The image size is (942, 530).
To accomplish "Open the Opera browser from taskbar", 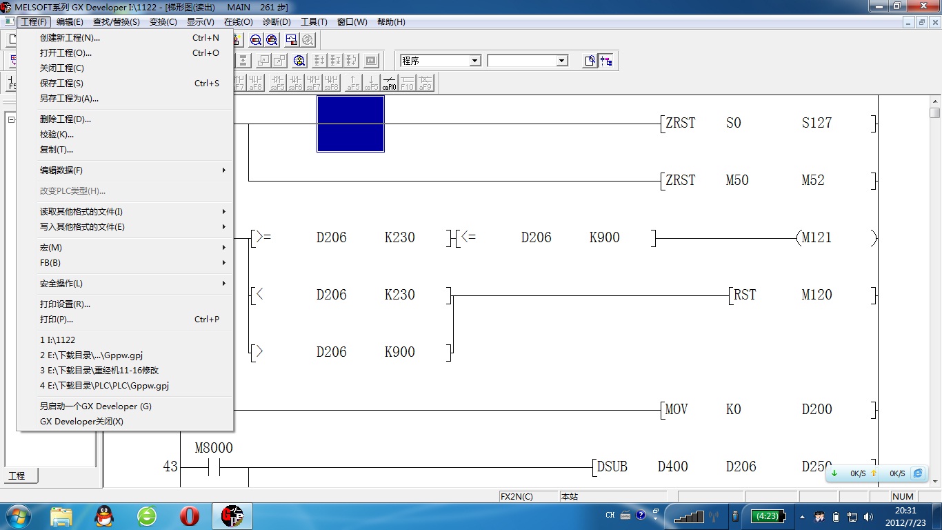I will click(x=190, y=516).
